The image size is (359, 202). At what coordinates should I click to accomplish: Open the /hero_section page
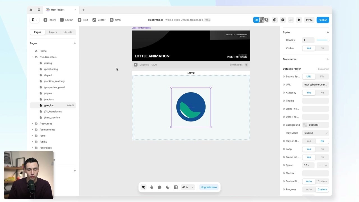pos(52,118)
